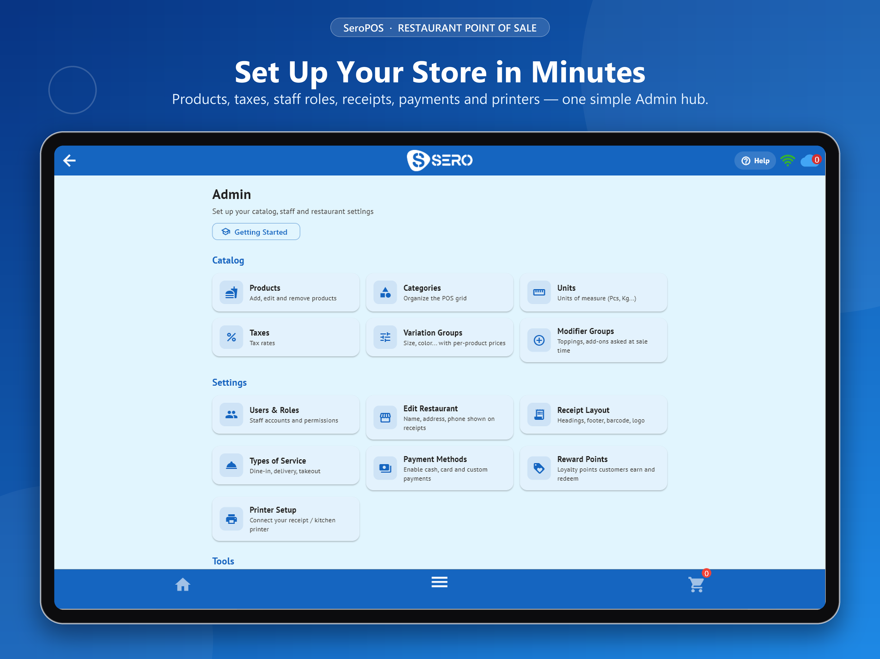Screen dimensions: 880x659
Task: Click the Settings section heading
Action: pyautogui.click(x=229, y=382)
